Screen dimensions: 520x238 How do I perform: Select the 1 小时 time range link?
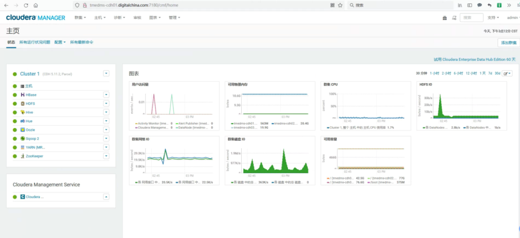tap(434, 74)
